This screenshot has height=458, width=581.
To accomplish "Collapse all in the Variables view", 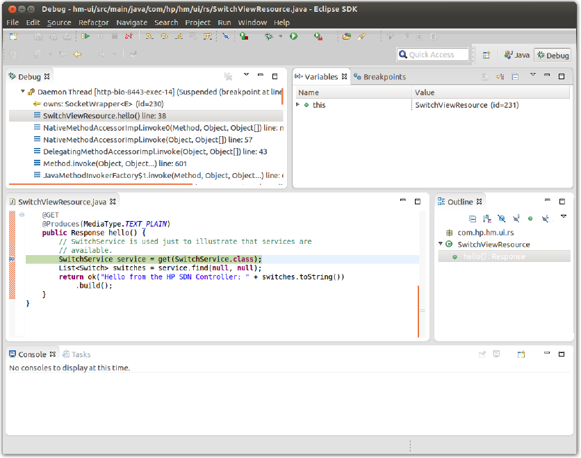I will (x=515, y=76).
